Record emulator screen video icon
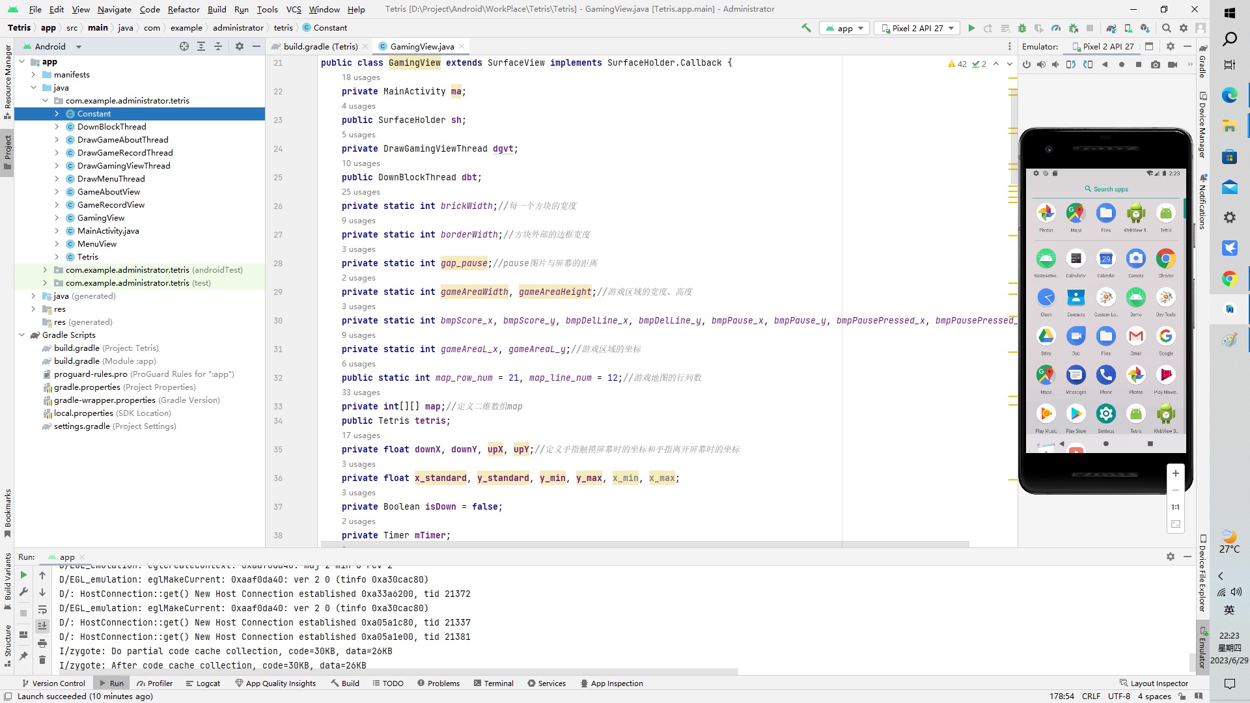The image size is (1250, 703). [x=1173, y=64]
